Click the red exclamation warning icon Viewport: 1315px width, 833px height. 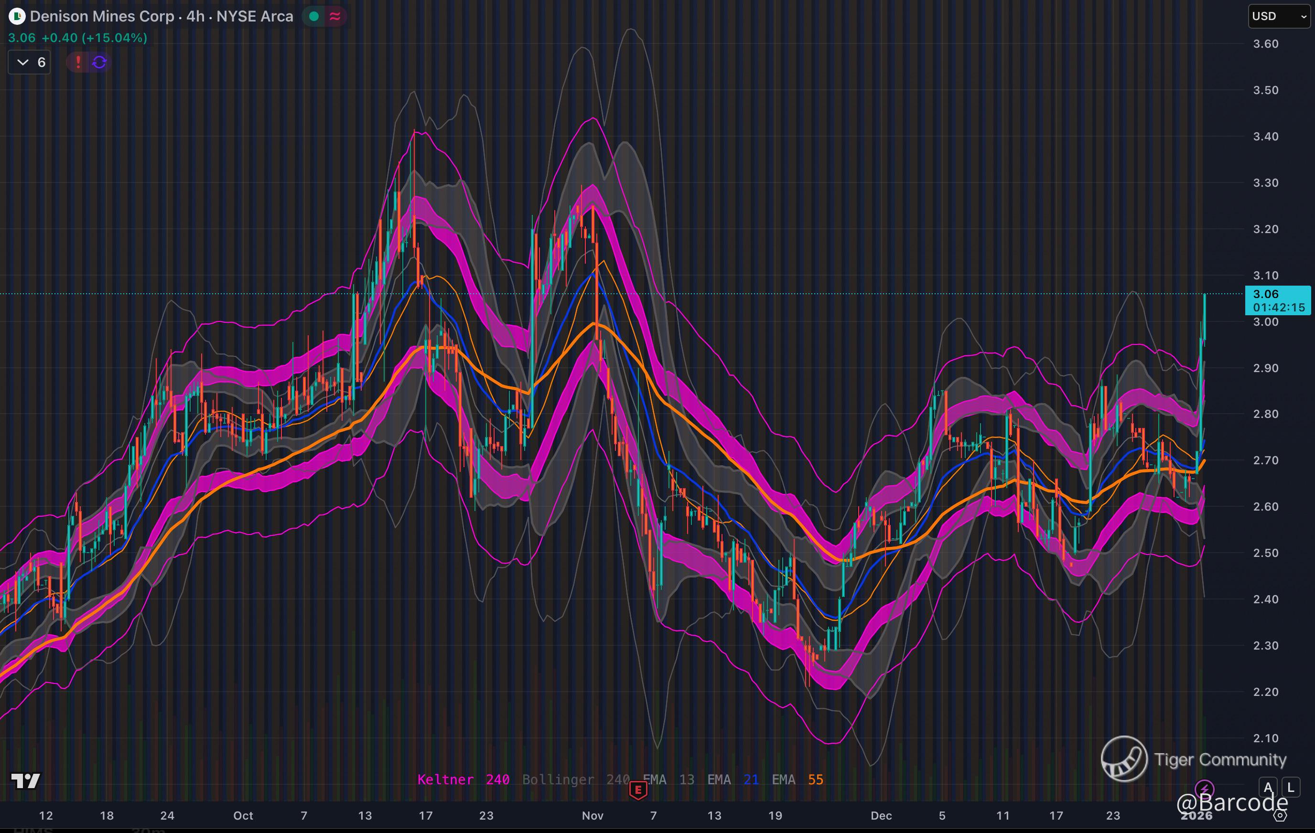[x=78, y=62]
